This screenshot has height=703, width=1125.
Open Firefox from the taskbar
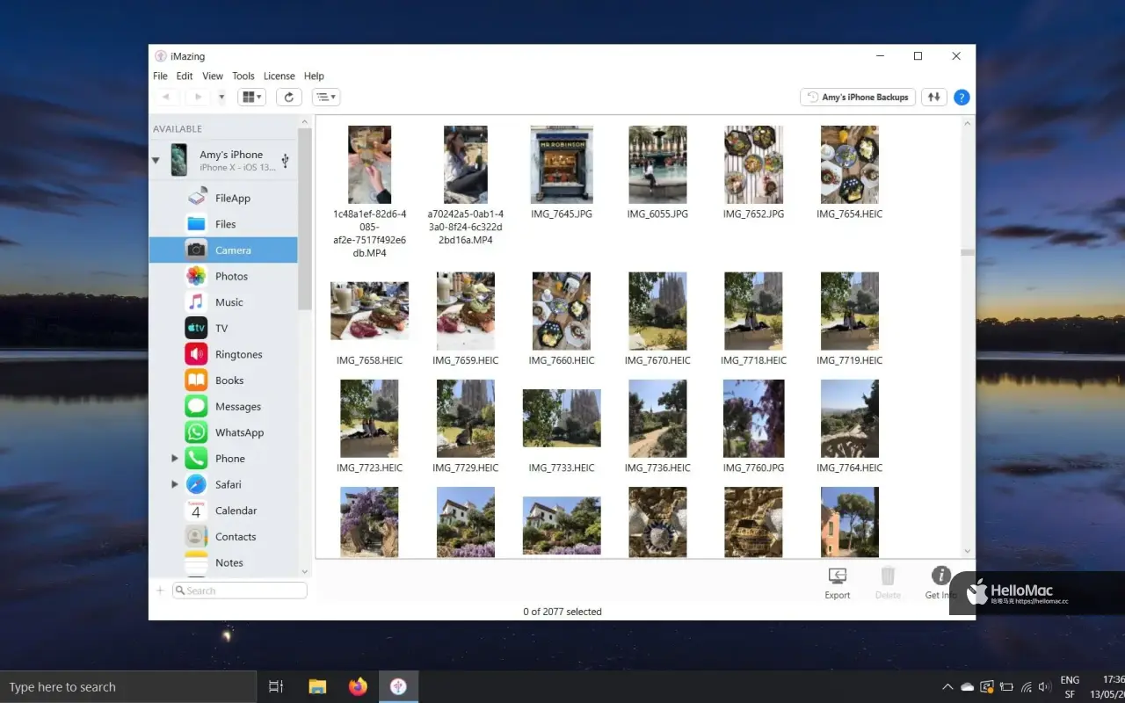[358, 686]
